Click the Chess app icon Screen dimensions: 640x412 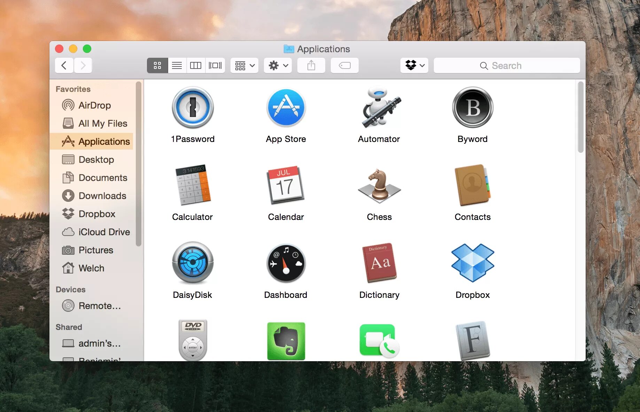[x=380, y=186]
